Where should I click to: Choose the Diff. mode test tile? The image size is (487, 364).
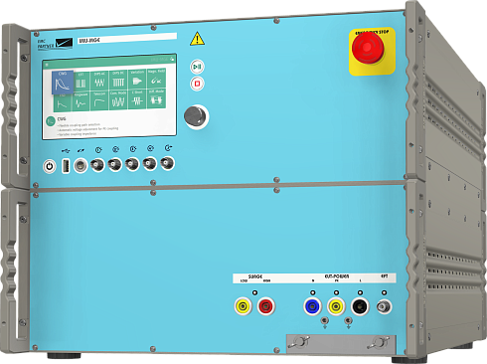pos(156,98)
